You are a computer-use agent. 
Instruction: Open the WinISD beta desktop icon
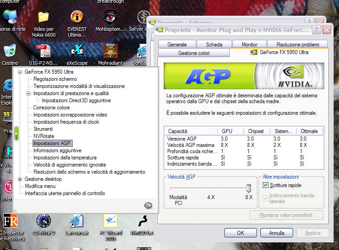pos(142,221)
